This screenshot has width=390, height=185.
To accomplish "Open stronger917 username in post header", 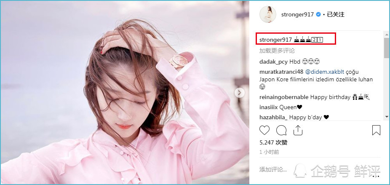I will (297, 14).
